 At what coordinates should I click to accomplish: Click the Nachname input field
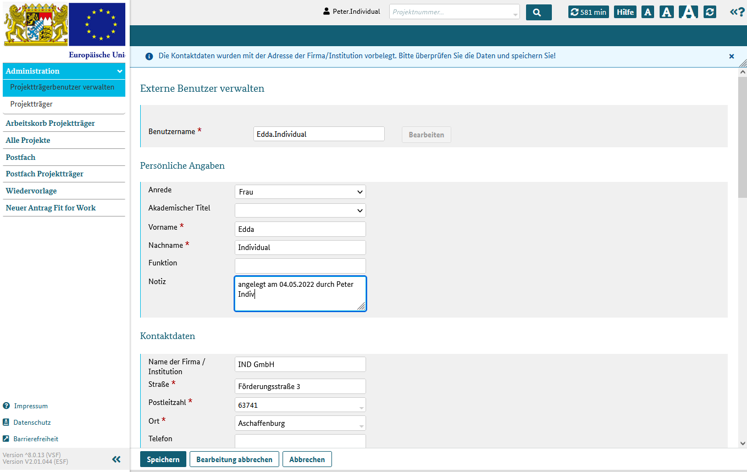tap(300, 247)
